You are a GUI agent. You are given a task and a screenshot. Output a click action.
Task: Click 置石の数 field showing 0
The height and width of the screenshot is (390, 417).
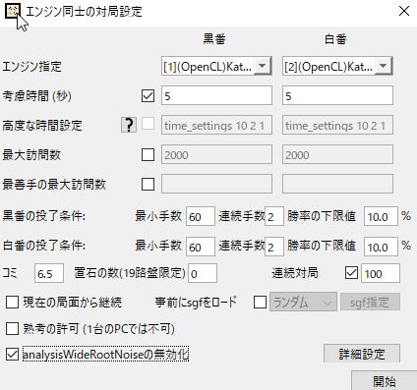203,273
